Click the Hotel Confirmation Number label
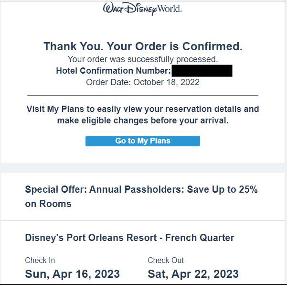This screenshot has width=287, height=285. [x=113, y=71]
